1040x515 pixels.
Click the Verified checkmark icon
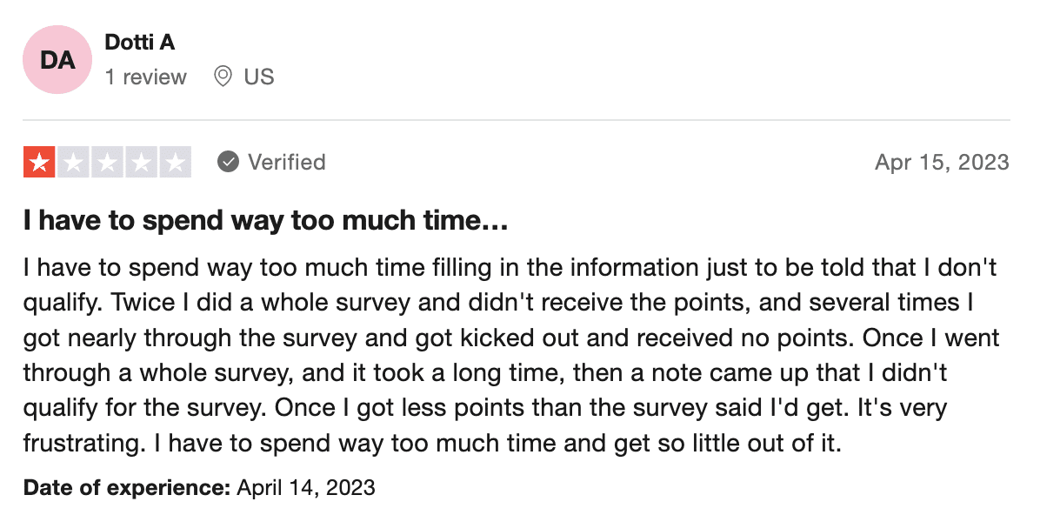[228, 162]
